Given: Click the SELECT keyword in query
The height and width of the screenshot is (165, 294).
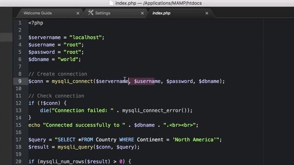Looking at the screenshot, I should 66,140.
